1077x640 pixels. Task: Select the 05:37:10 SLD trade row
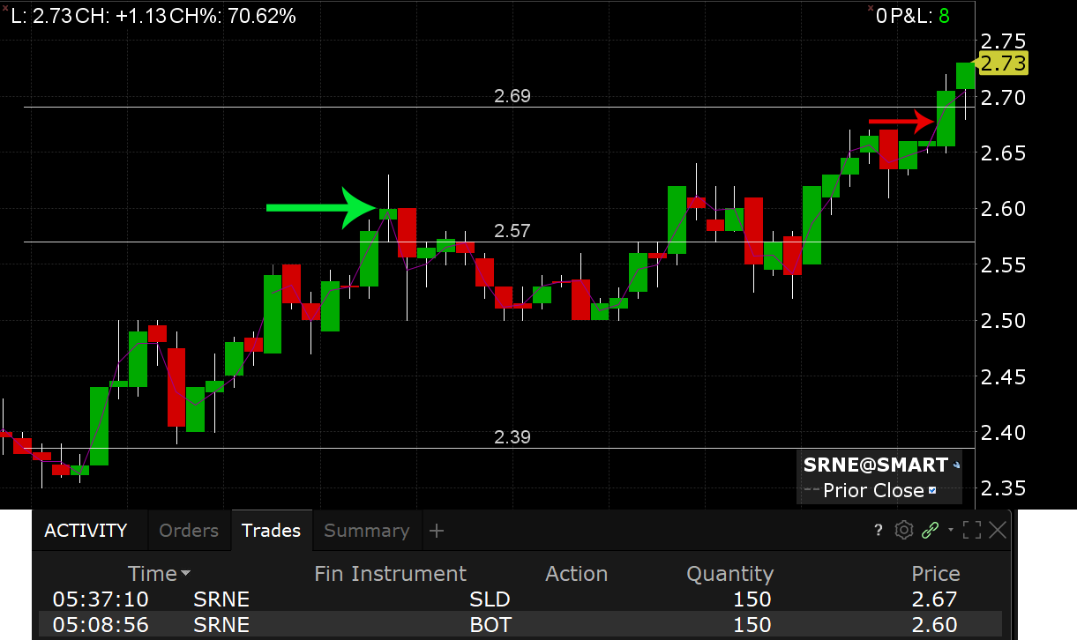point(520,599)
